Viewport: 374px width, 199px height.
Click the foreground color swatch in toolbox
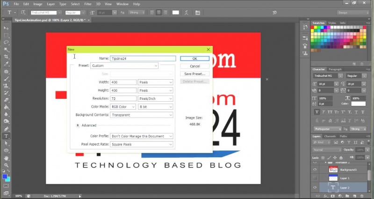click(x=5, y=177)
